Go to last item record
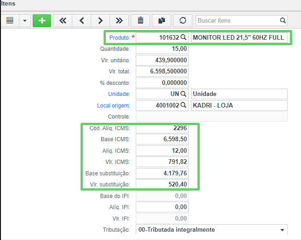The width and height of the screenshot is (301, 240). [x=119, y=21]
